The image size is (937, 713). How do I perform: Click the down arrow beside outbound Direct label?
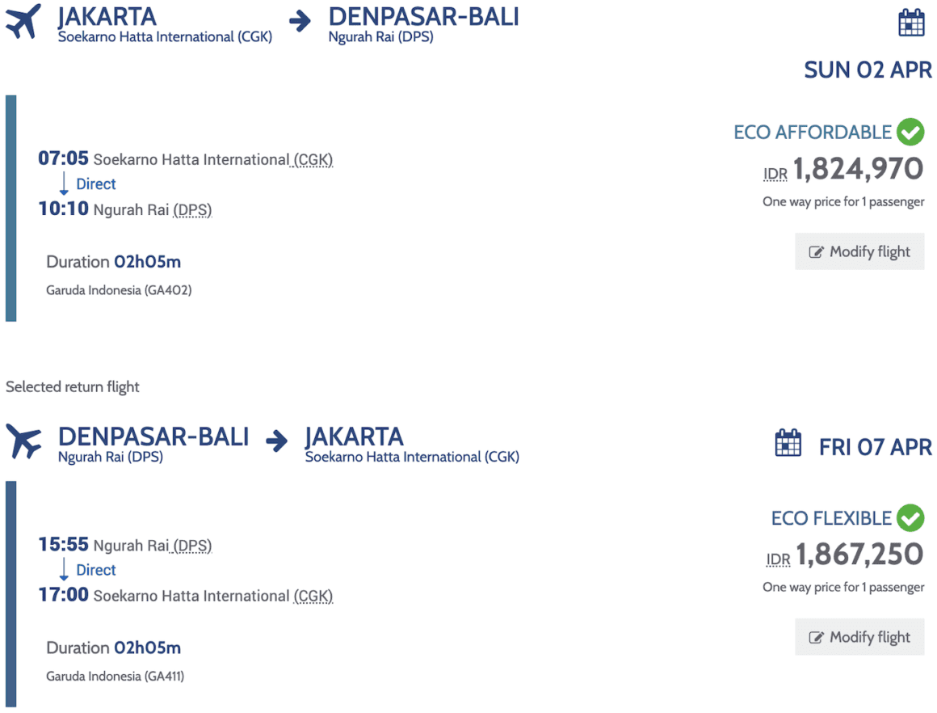64,184
